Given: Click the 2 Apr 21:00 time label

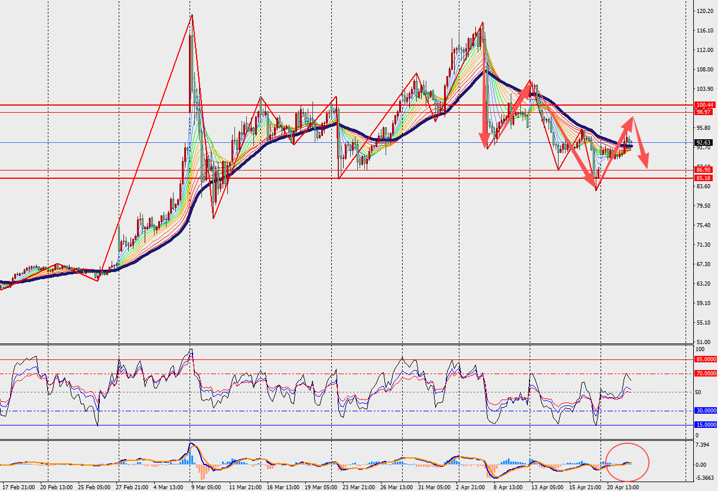Looking at the screenshot, I should [x=472, y=487].
